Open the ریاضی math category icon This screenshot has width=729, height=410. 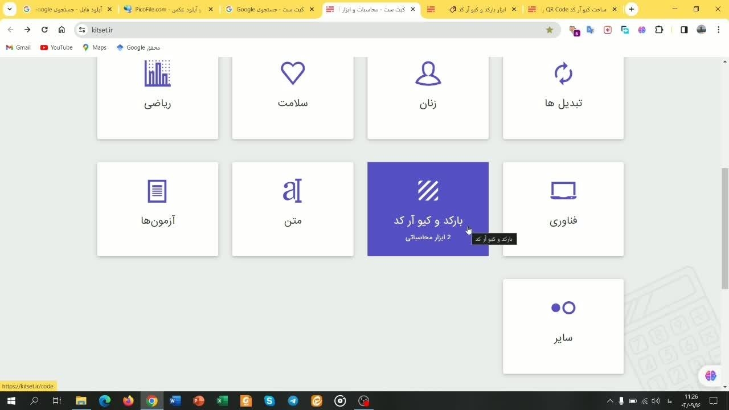(157, 74)
